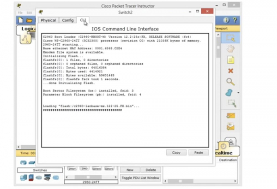Viewport: 277px width, 189px height.
Task: Click the Add Simple PDU envelope icon
Action: [231, 115]
